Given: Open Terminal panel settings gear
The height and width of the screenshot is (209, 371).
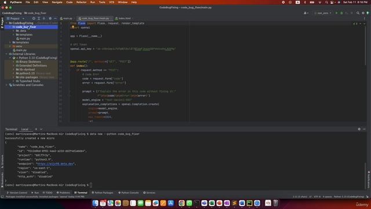Looking at the screenshot, I should click(359, 129).
